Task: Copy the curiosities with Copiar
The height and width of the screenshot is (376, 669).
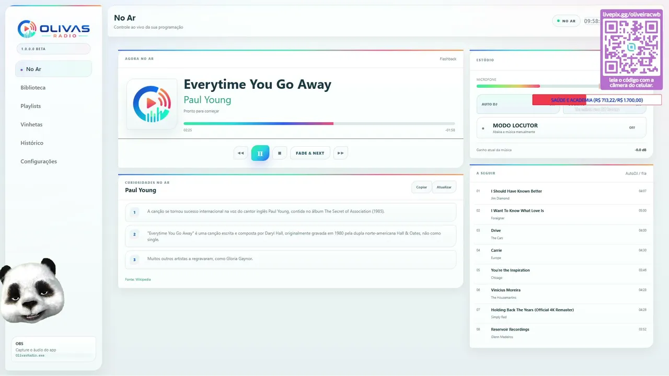Action: pos(422,187)
